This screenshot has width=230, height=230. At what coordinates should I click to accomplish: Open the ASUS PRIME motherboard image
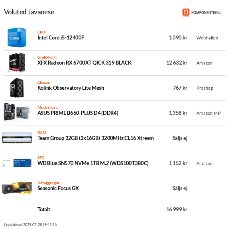click(x=17, y=113)
